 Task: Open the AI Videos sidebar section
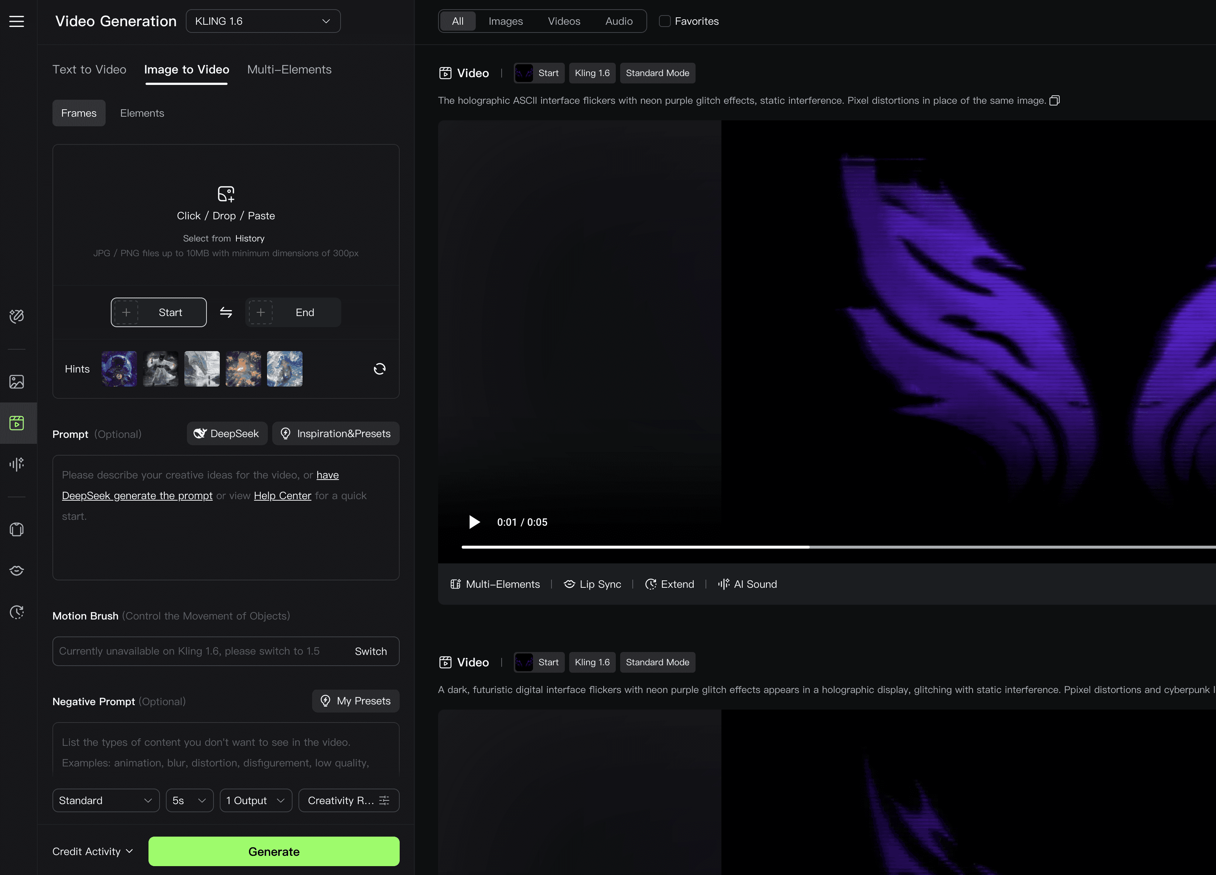pyautogui.click(x=17, y=423)
